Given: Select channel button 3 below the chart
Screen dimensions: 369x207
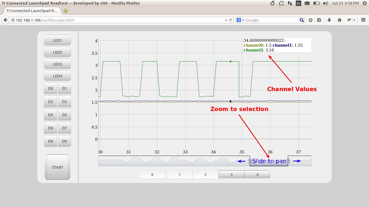Looking at the screenshot, I should point(232,175).
